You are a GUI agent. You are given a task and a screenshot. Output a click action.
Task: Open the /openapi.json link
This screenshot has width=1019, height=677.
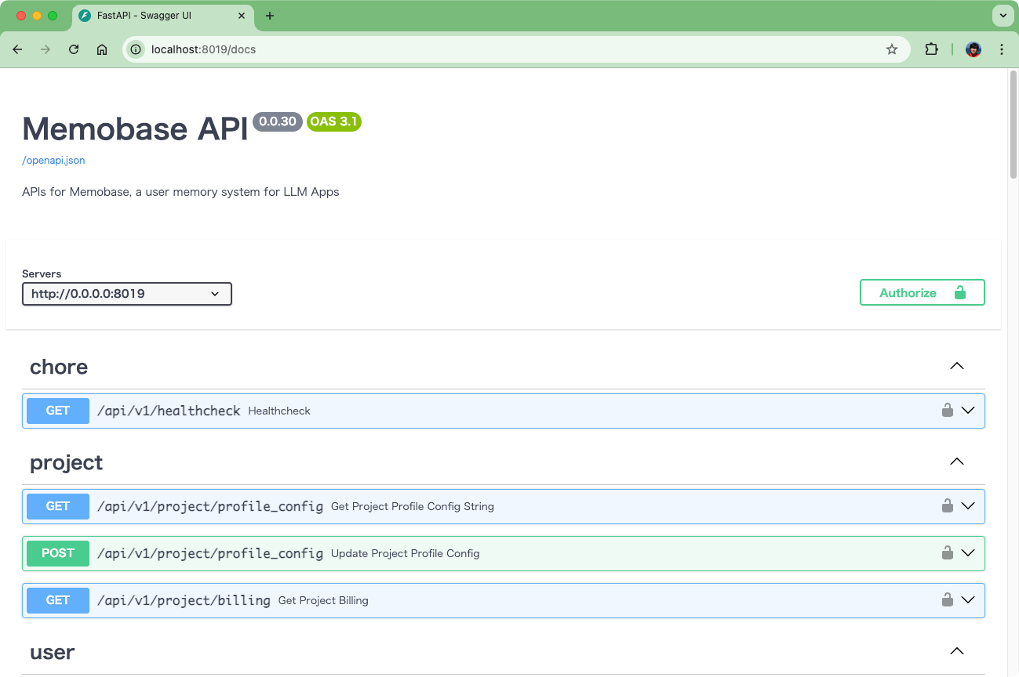point(53,160)
